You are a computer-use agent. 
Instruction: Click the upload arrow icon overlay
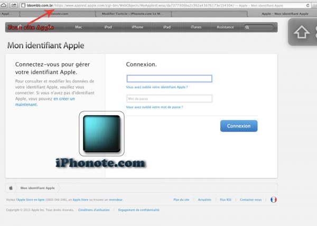click(302, 32)
